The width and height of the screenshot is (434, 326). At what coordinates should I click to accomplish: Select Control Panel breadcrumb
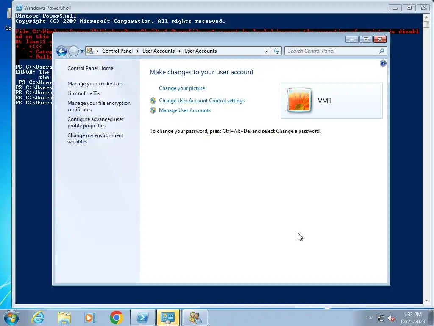pos(117,51)
